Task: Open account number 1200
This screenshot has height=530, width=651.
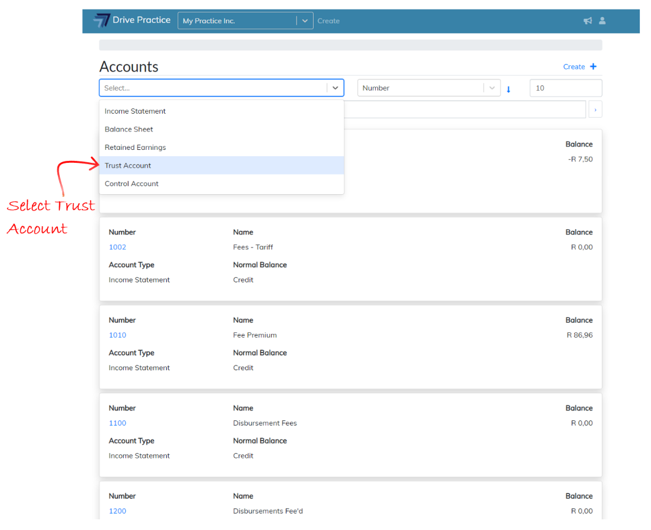Action: click(x=118, y=511)
